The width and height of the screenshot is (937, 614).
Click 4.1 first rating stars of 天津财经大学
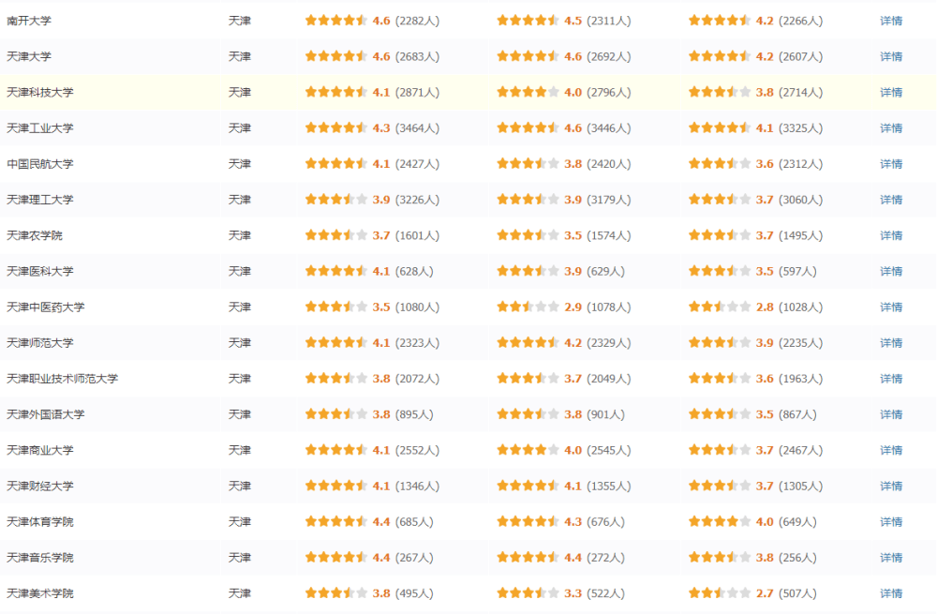pyautogui.click(x=335, y=487)
